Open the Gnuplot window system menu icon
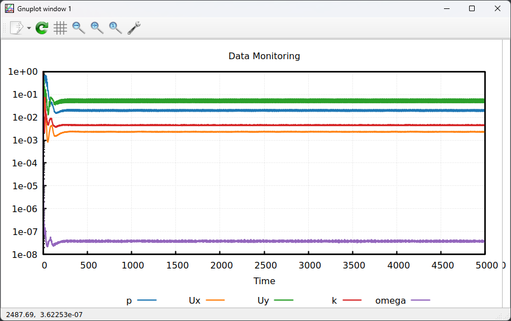Viewport: 511px width, 321px height. tap(9, 8)
